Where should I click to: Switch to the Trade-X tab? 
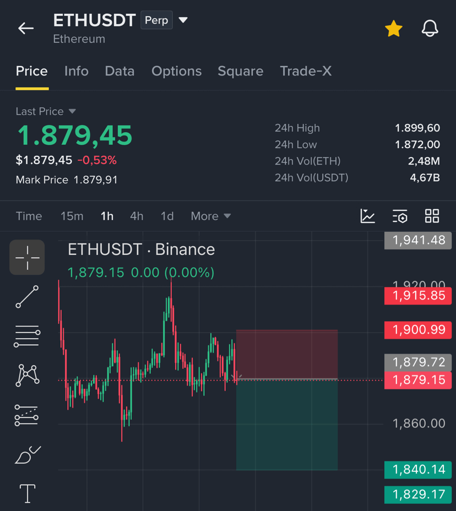coord(306,71)
